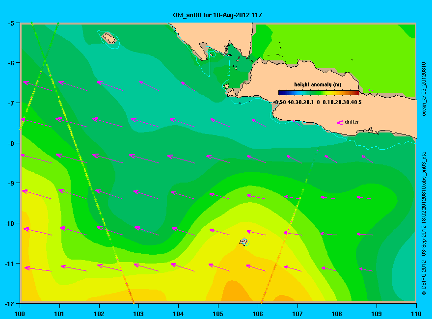Click the color bar scale numbers row
Viewport: 432px width, 319px height.
tap(318, 102)
